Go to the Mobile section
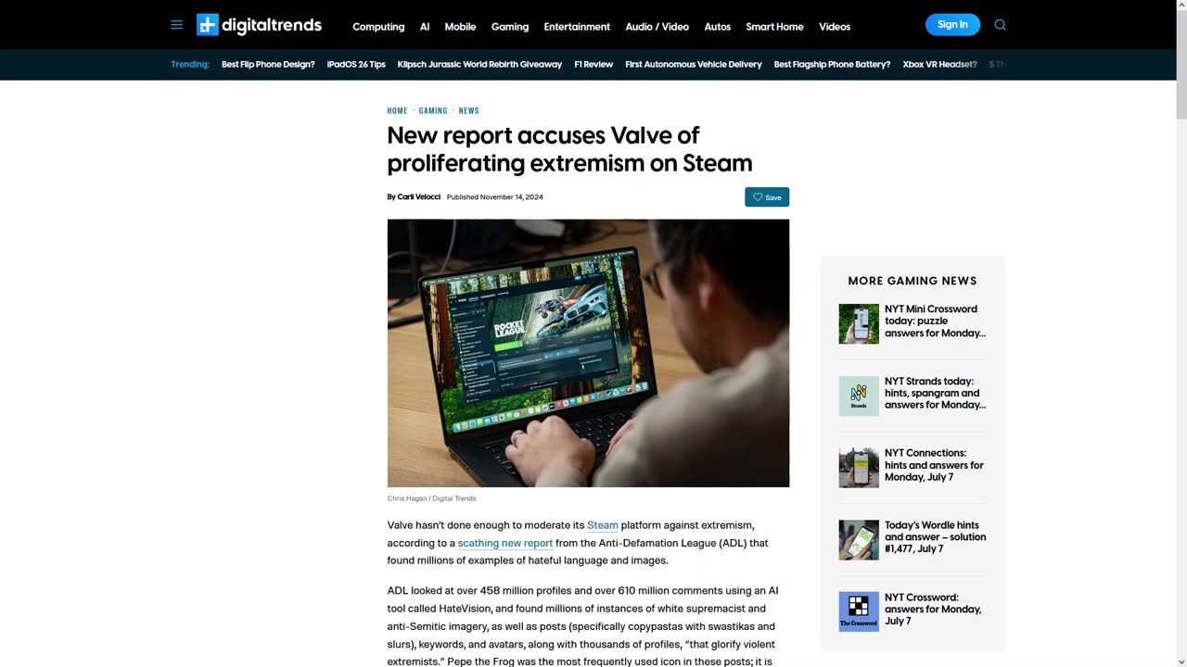This screenshot has height=667, width=1187. (x=460, y=27)
